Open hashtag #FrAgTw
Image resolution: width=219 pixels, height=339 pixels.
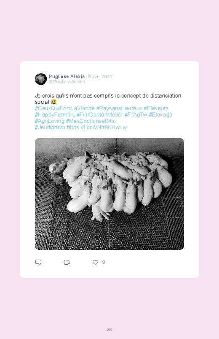point(136,114)
